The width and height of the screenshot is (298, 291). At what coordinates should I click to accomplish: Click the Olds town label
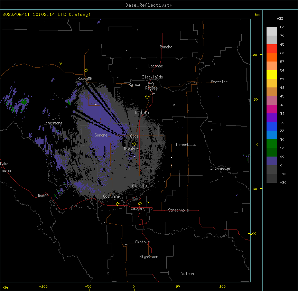134,136
